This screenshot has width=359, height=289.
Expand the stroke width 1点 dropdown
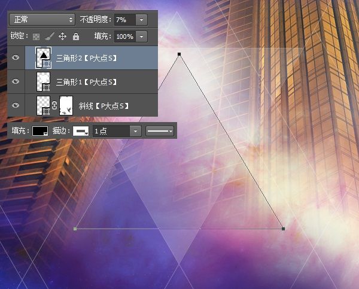[135, 131]
